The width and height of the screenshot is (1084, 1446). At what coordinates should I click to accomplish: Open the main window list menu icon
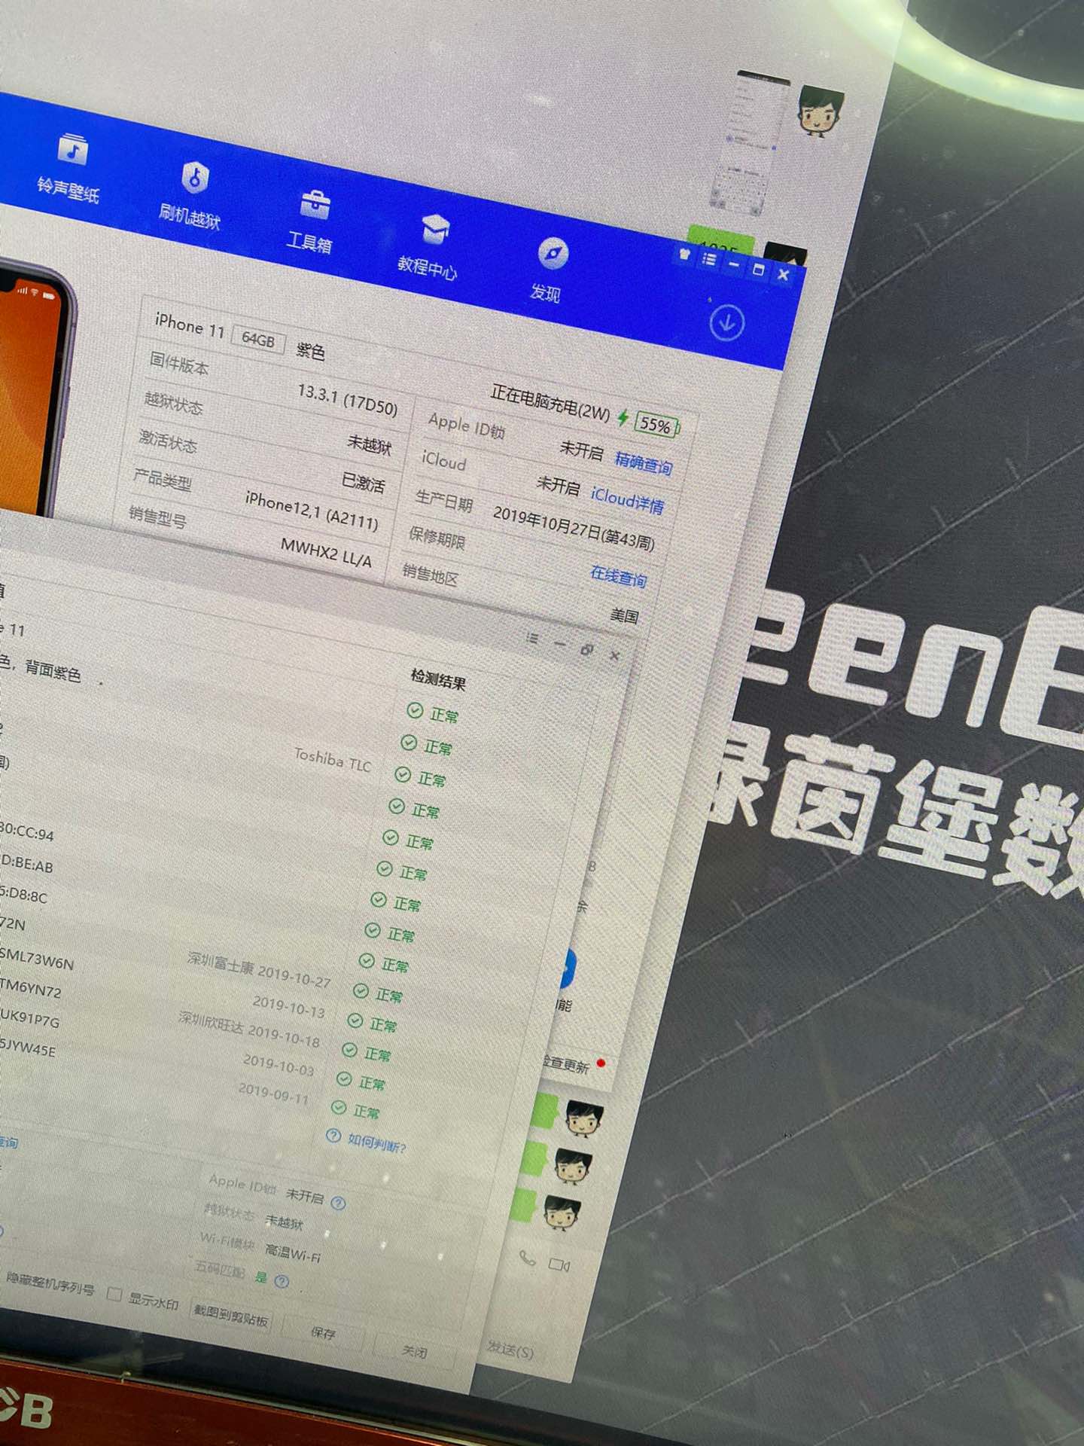pyautogui.click(x=709, y=259)
